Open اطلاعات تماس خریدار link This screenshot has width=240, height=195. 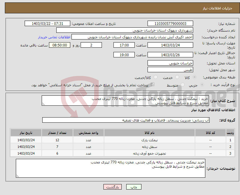pyautogui.click(x=54, y=37)
